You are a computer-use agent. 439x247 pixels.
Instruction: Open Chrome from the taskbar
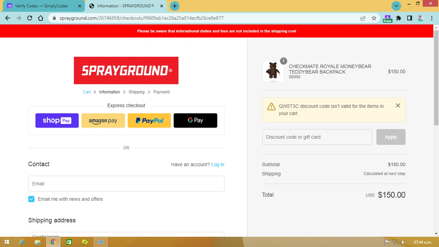[53, 242]
